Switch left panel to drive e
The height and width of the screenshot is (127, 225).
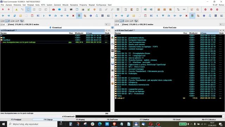pos(12,21)
